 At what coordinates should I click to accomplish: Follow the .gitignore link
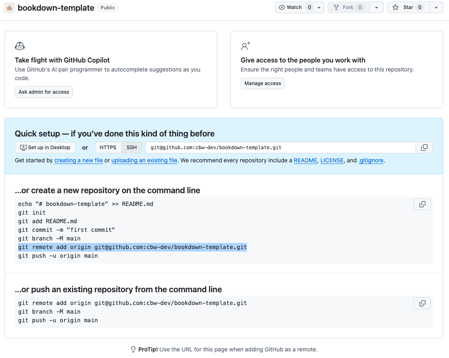(x=371, y=160)
